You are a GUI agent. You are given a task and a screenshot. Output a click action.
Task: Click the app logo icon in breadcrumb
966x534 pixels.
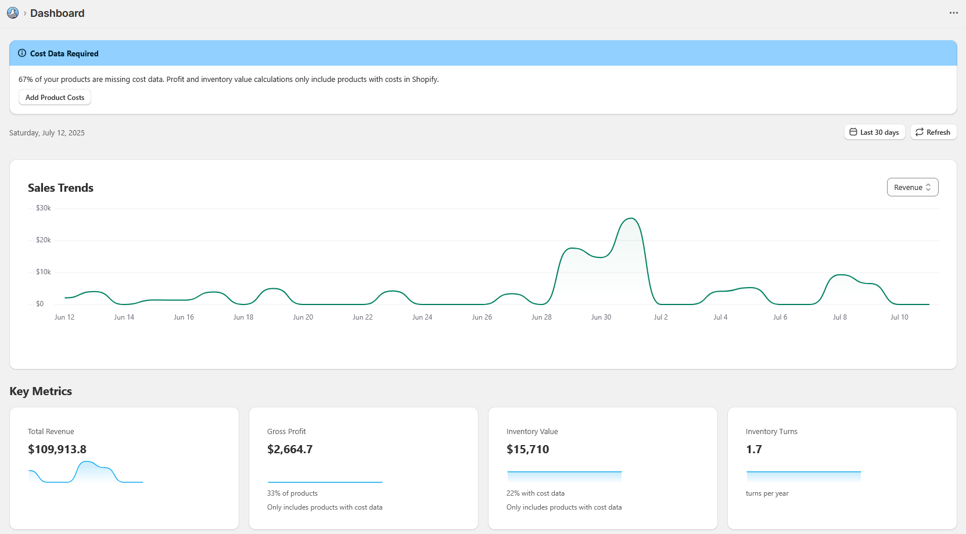13,13
